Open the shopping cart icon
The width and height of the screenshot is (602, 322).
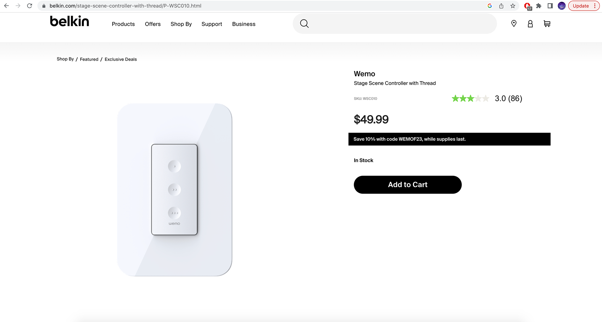[x=547, y=24]
